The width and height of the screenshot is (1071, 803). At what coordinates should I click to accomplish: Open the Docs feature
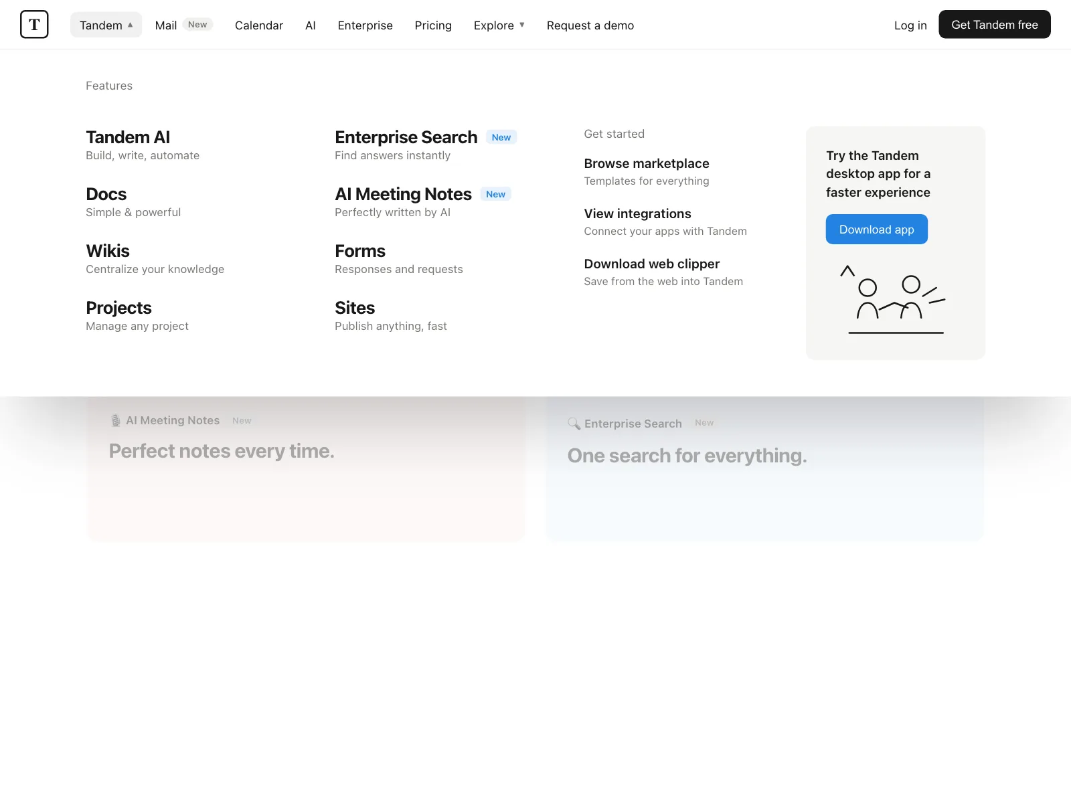[x=133, y=202]
